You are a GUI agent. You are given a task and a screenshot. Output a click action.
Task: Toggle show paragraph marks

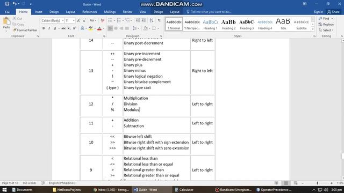[x=159, y=20]
